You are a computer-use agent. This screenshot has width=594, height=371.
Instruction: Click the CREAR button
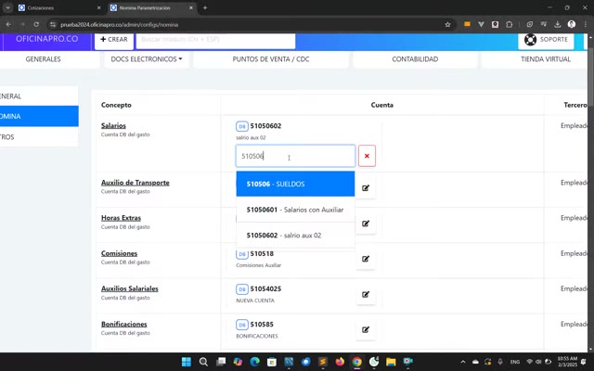[114, 40]
